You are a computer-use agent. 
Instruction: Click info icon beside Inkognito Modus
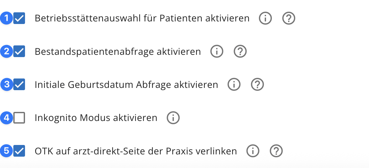click(x=173, y=118)
